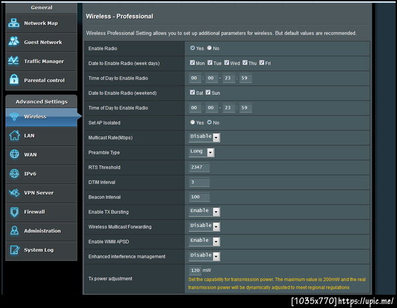Uncheck the Fri weekday checkbox
The width and height of the screenshot is (397, 308).
pyautogui.click(x=262, y=62)
